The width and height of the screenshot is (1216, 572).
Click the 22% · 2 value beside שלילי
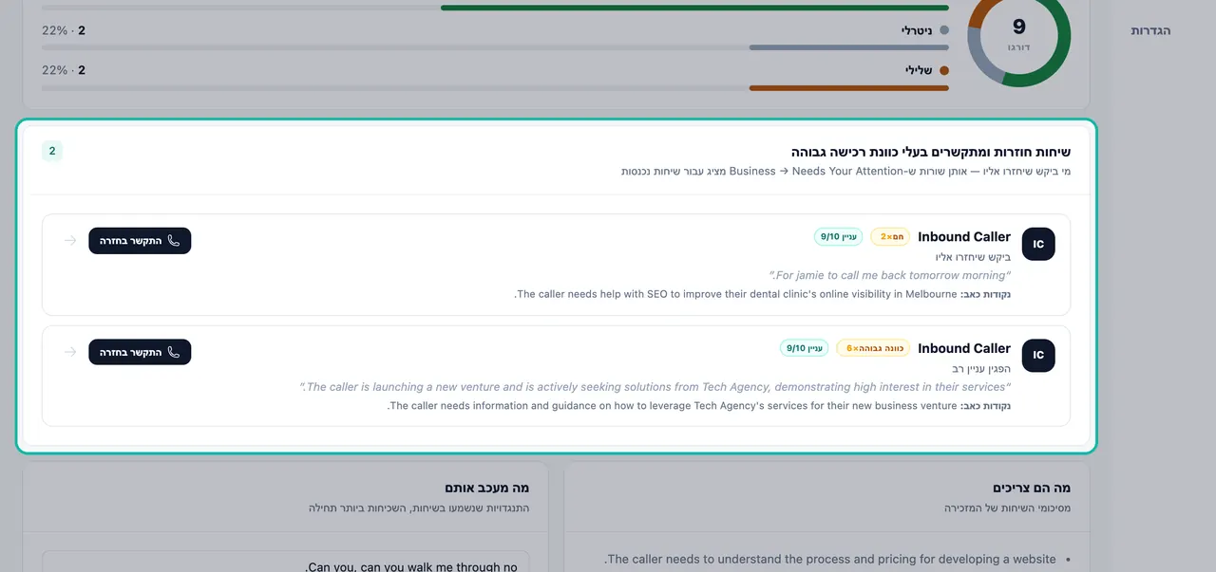64,70
